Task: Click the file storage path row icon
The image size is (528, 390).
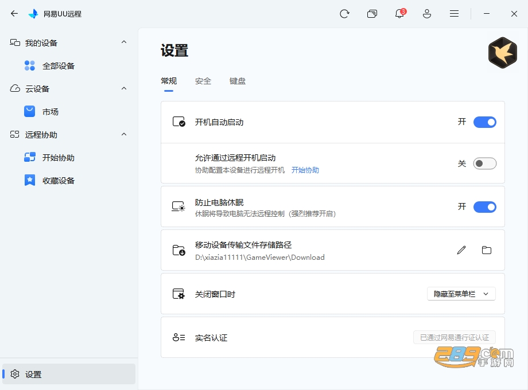Action: (178, 250)
